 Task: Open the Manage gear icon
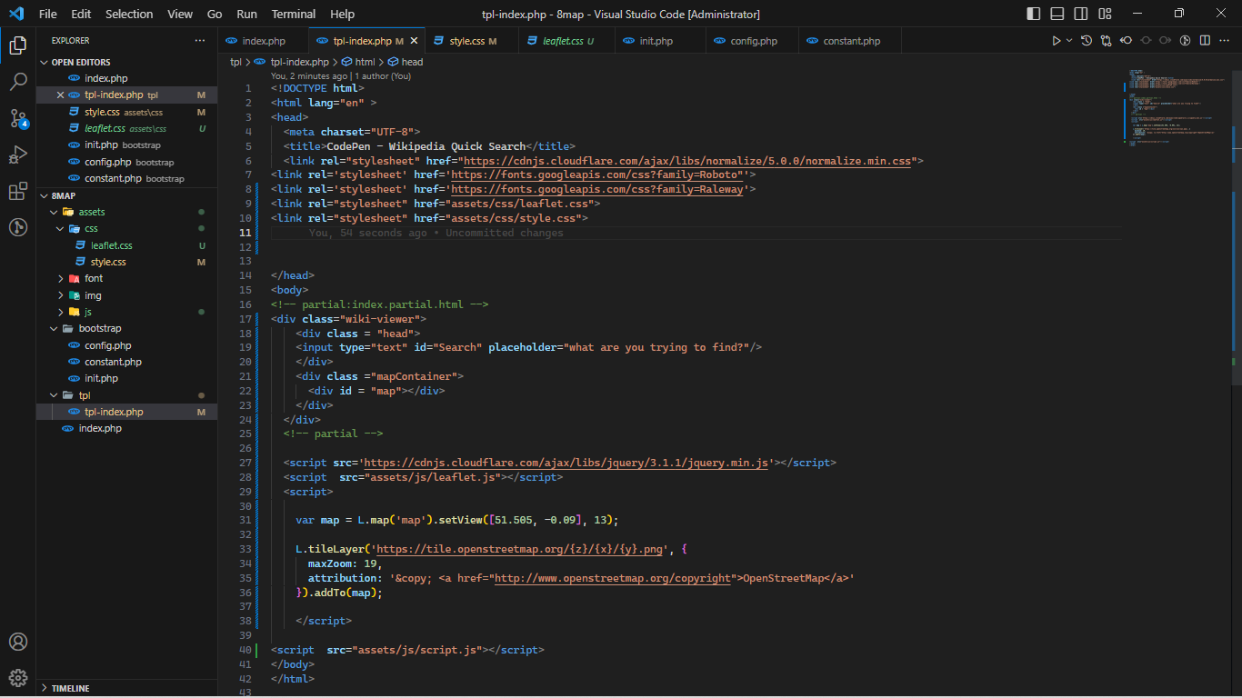(x=17, y=678)
